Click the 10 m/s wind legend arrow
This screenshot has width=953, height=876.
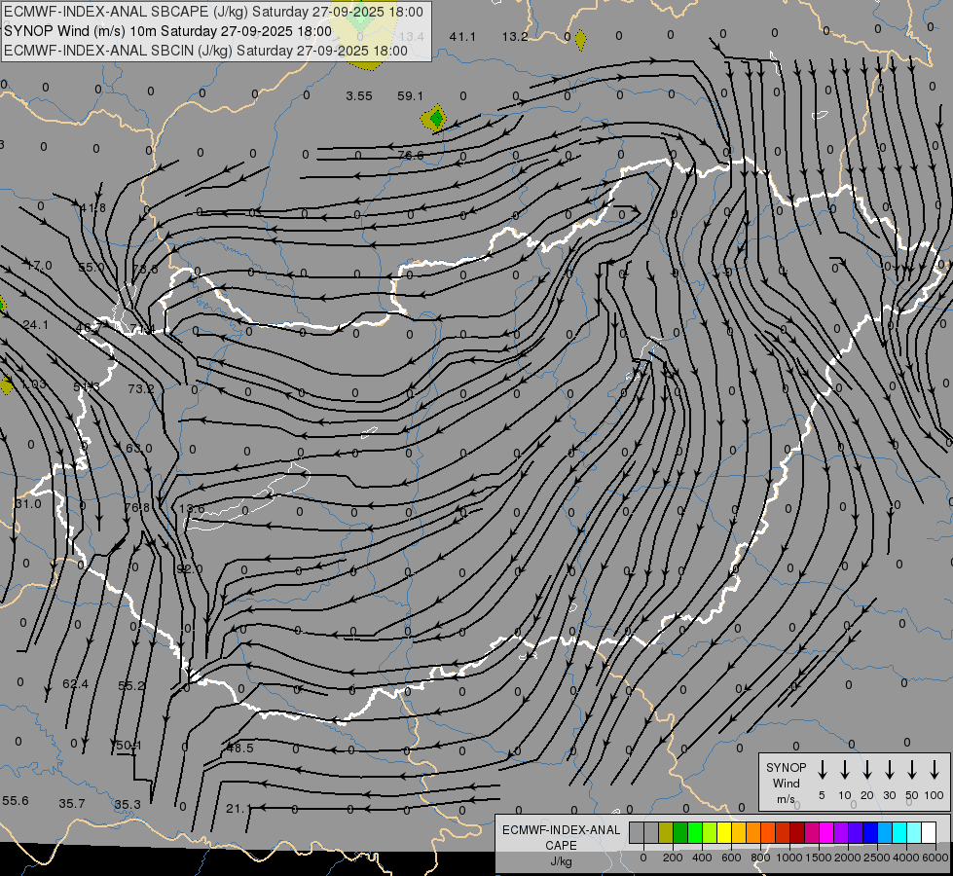pyautogui.click(x=845, y=770)
